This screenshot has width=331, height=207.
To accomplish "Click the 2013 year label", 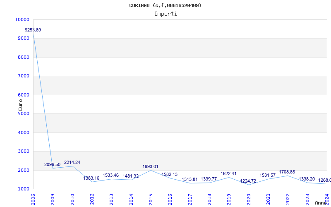I will pos(111,200).
